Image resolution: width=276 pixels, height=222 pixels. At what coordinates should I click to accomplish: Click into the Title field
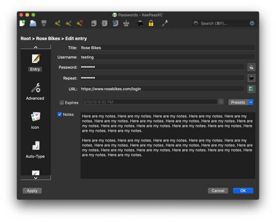168,48
